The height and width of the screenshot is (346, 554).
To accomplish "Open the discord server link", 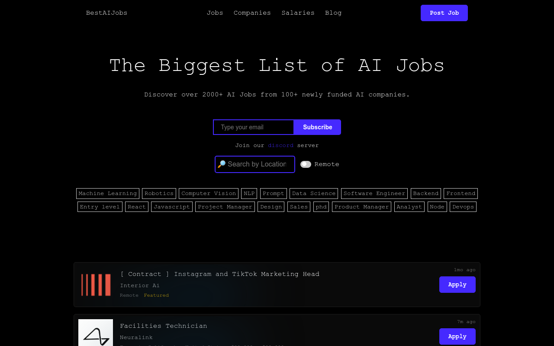I will pos(280,145).
